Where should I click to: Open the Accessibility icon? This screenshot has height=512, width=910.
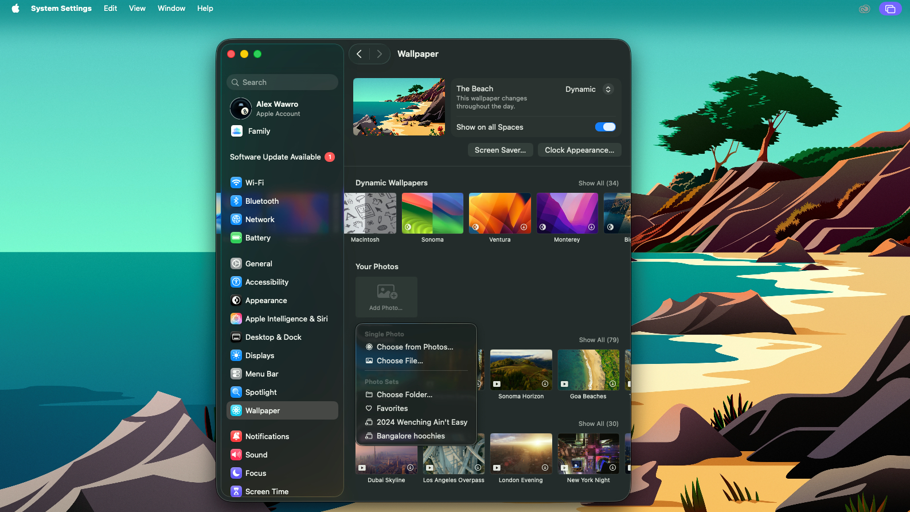pos(236,282)
